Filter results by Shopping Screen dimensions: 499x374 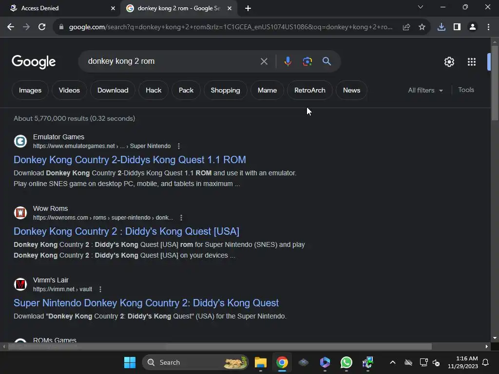225,90
